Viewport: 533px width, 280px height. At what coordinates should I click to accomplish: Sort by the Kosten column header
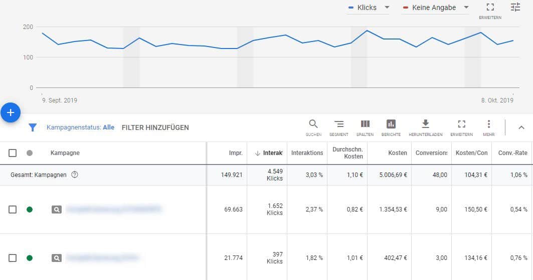click(x=398, y=153)
